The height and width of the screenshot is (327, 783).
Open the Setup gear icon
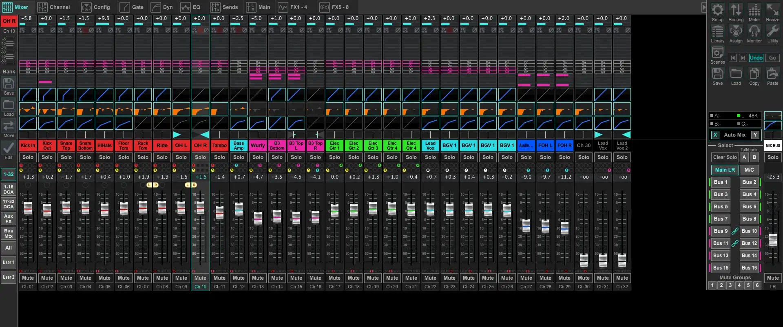tap(717, 10)
